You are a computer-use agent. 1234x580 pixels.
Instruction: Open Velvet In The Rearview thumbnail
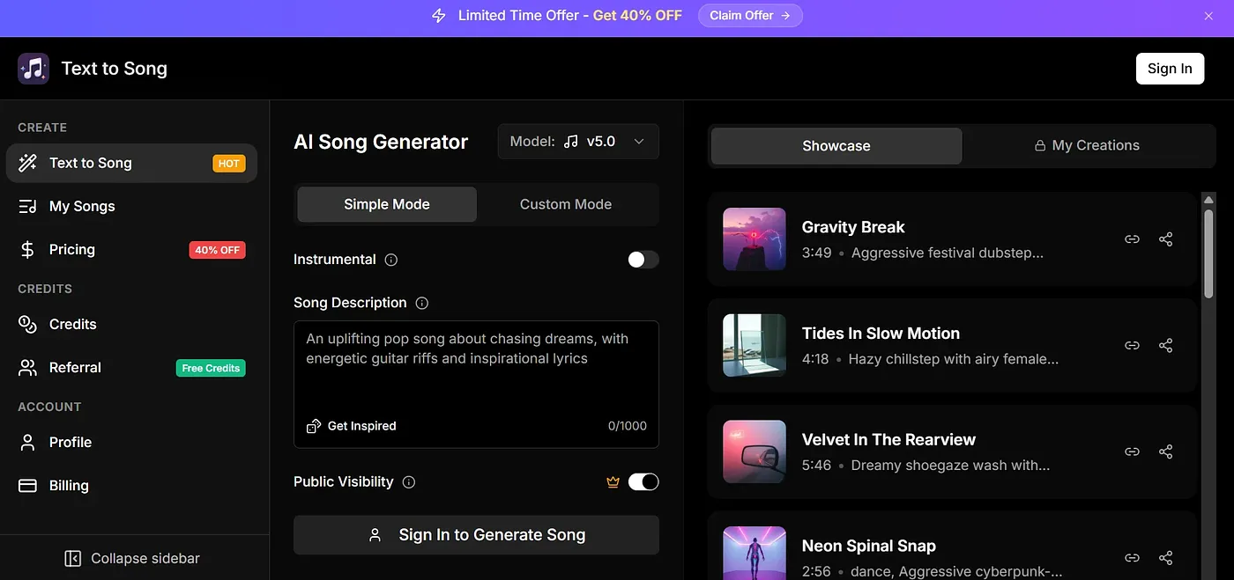click(x=755, y=452)
